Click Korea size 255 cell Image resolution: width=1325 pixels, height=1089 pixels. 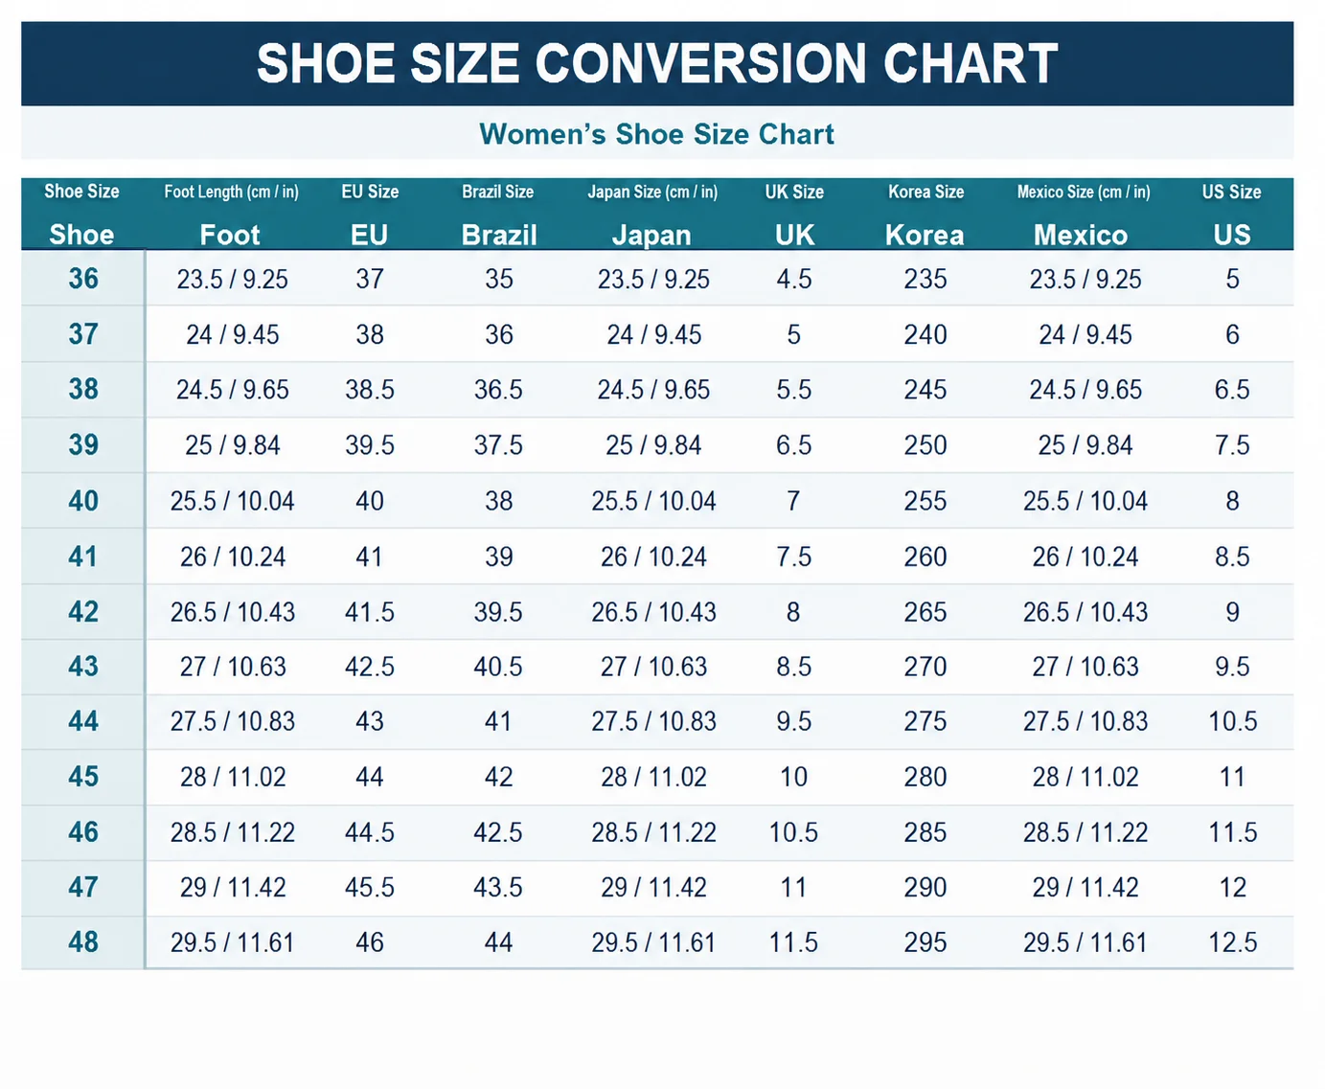coord(925,501)
